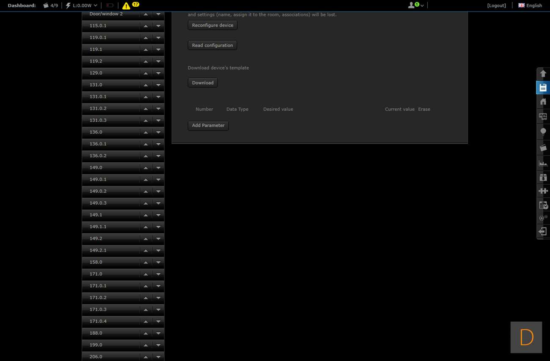Viewport: 550px width, 361px height.
Task: Move device 115.0.1 up with its up arrow
Action: pos(146,26)
